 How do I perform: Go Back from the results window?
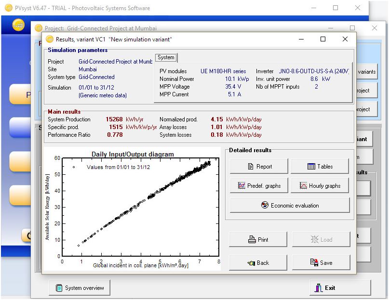tap(258, 263)
